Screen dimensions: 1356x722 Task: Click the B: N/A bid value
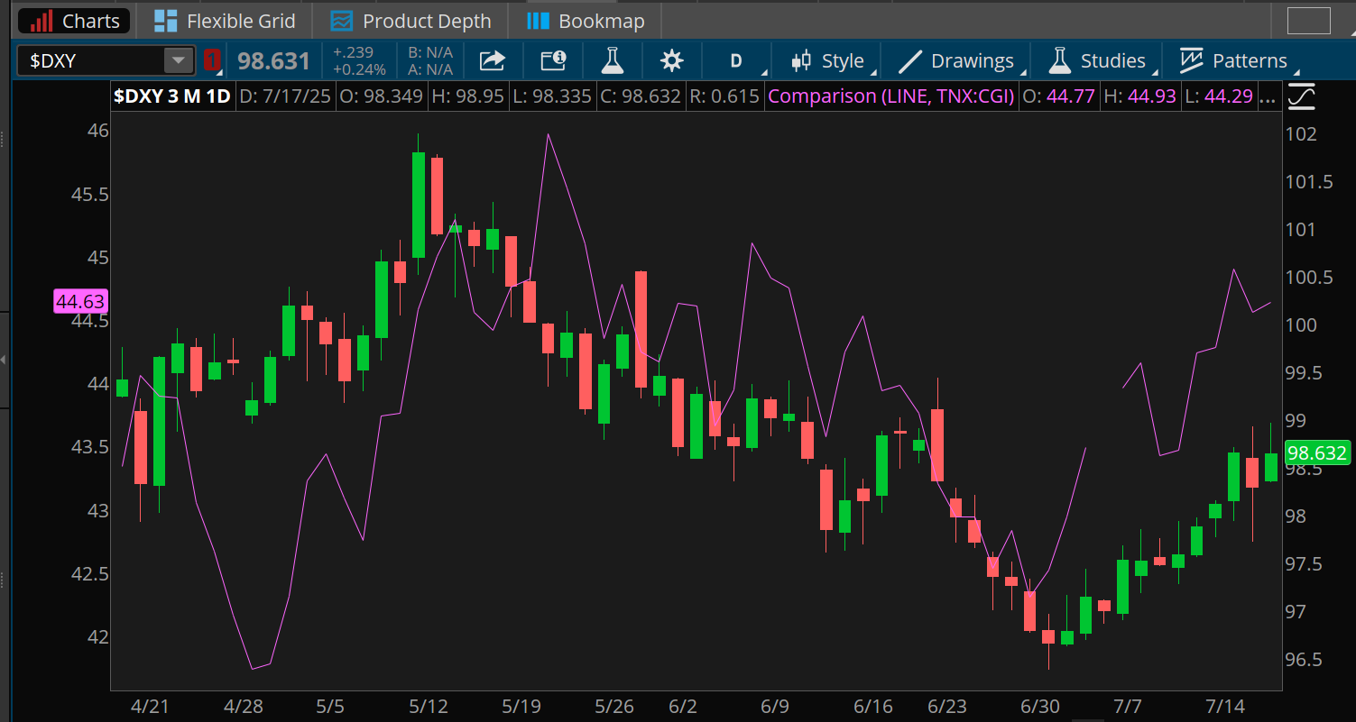(430, 53)
